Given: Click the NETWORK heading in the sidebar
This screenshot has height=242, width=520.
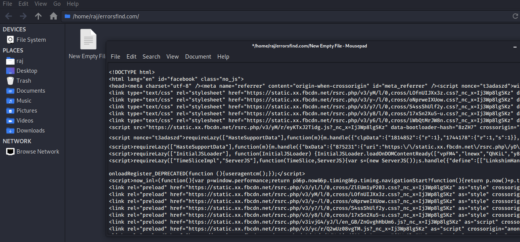Looking at the screenshot, I should click(x=17, y=141).
